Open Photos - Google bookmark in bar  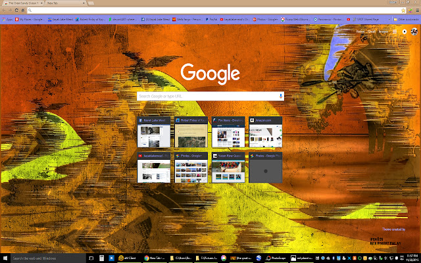click(x=265, y=19)
